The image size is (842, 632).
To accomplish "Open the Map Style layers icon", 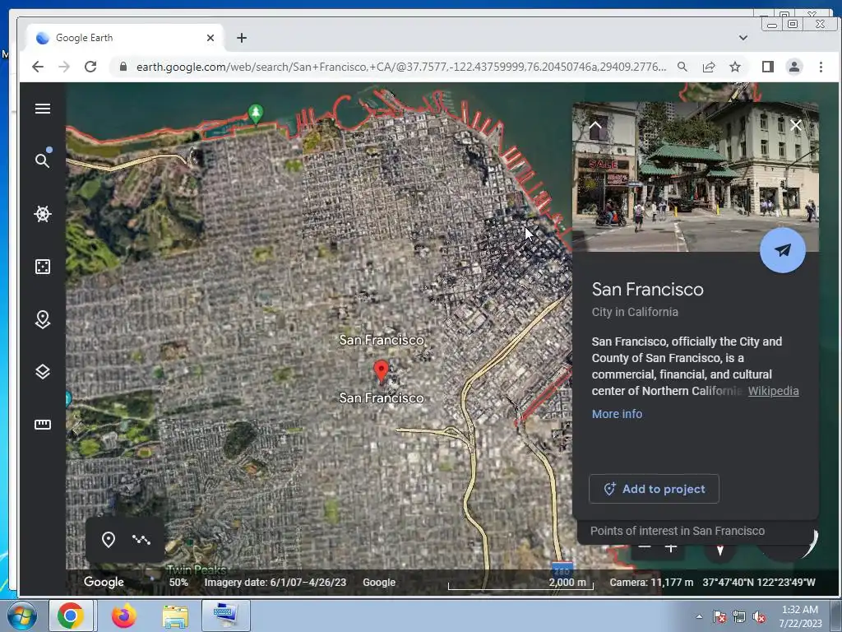I will pyautogui.click(x=43, y=372).
